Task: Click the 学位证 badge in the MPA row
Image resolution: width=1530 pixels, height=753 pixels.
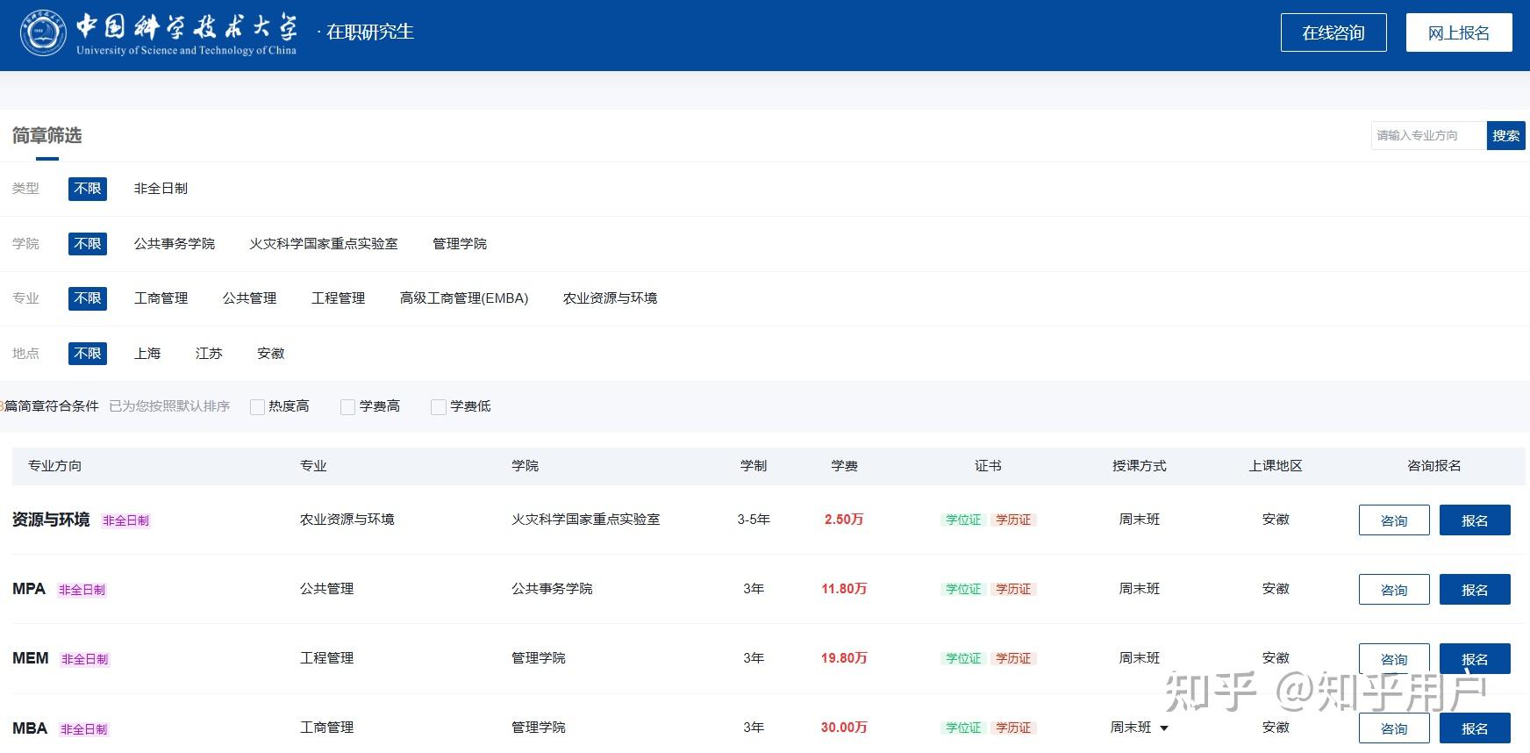Action: pos(963,589)
